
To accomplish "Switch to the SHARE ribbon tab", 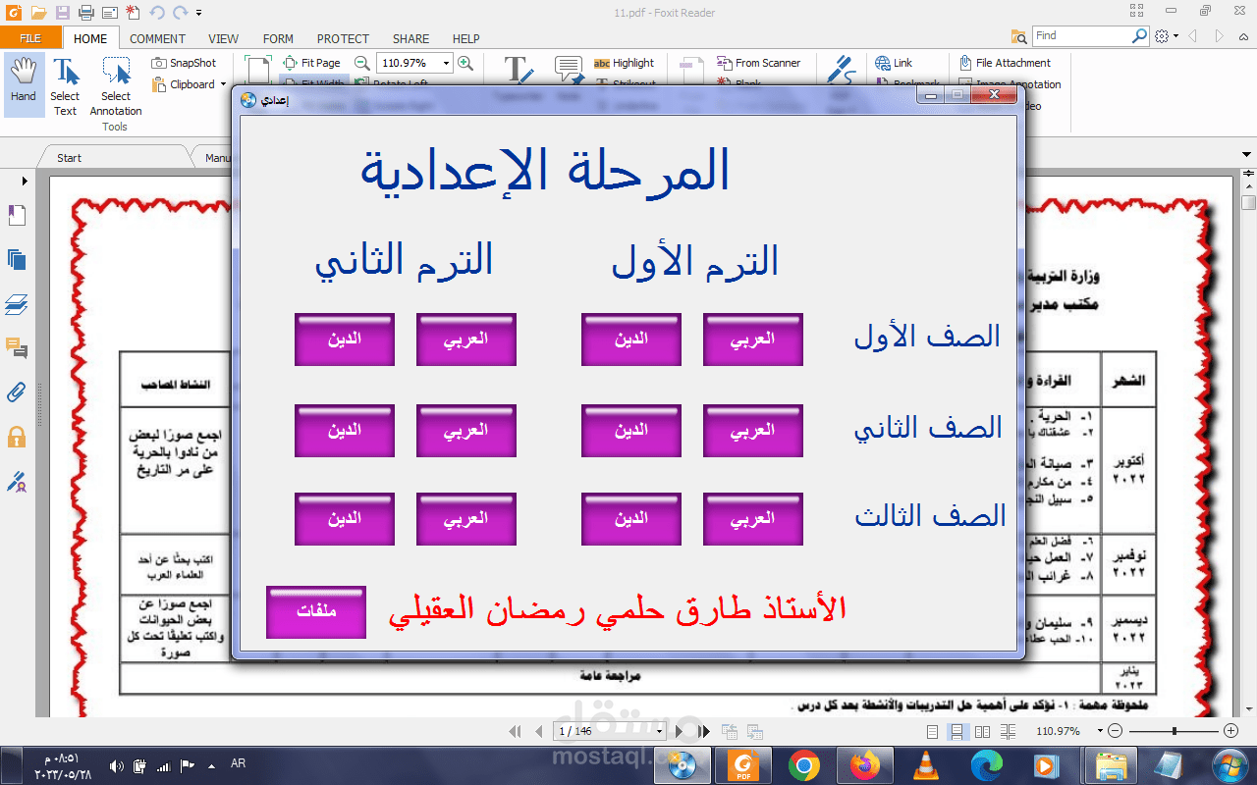I will pos(410,39).
